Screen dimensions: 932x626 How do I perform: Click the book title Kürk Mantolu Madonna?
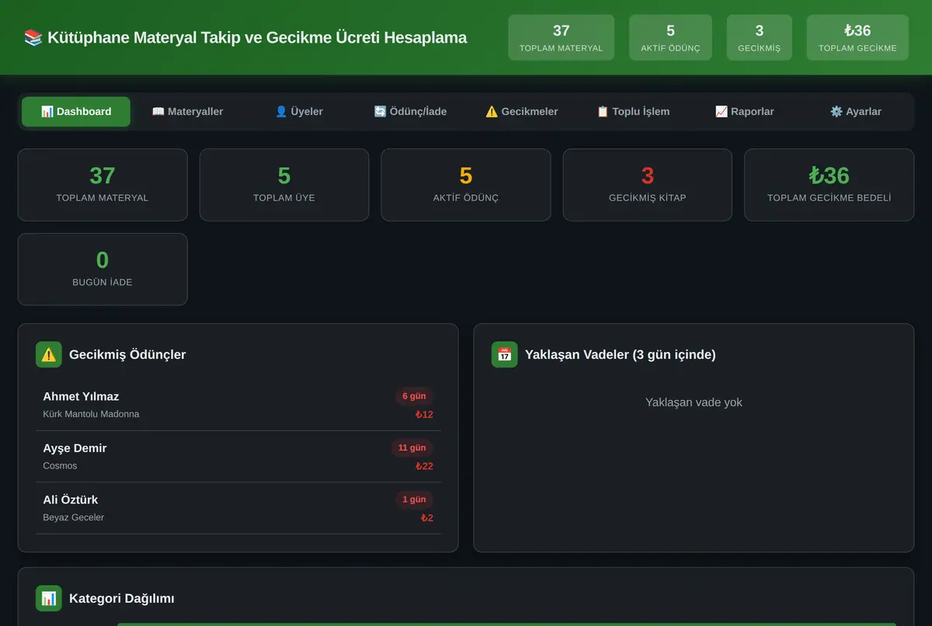(x=91, y=414)
